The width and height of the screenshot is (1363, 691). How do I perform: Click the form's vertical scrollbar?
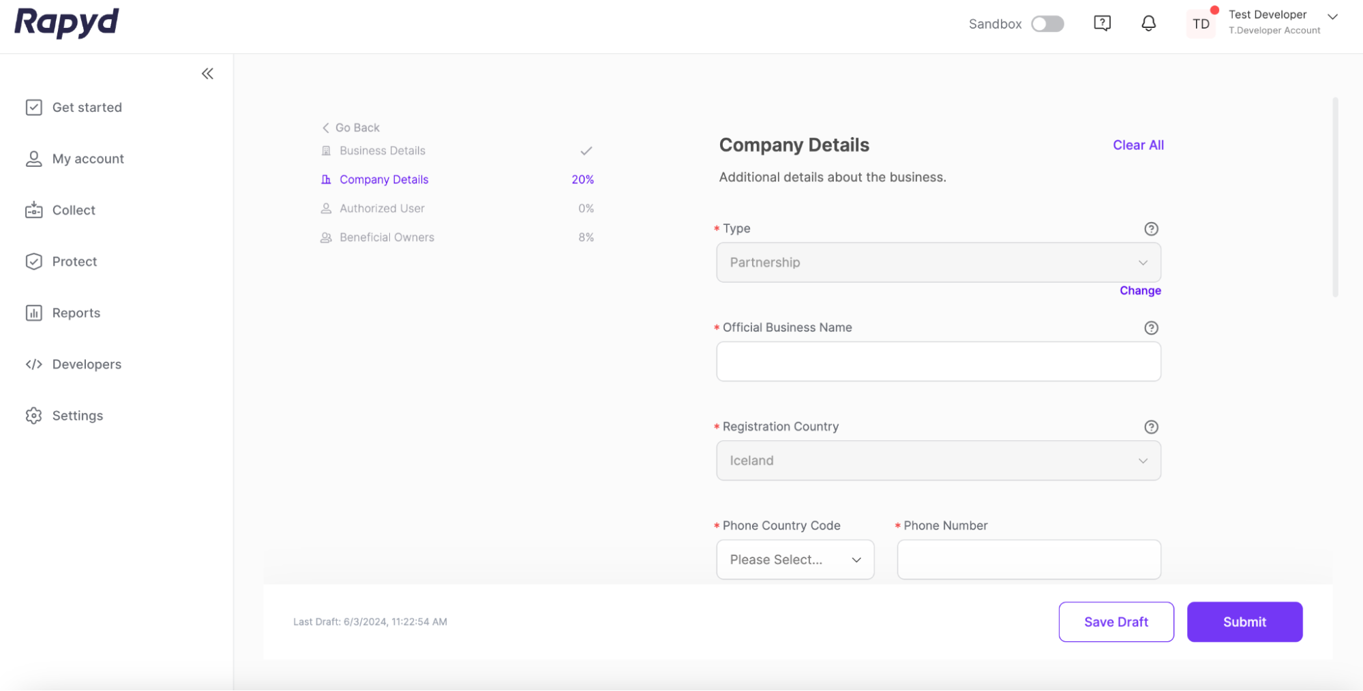tap(1335, 198)
